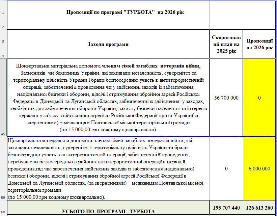The image size is (277, 216).
Task: Click the white 0 cell in row 59
Action: pyautogui.click(x=226, y=168)
